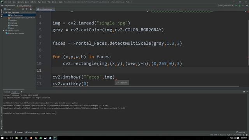Open File Explorer from the taskbar
Image resolution: width=249 pixels, height=140 pixels.
pos(16,138)
